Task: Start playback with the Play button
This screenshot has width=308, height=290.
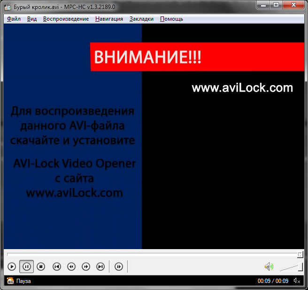Action: tap(12, 266)
